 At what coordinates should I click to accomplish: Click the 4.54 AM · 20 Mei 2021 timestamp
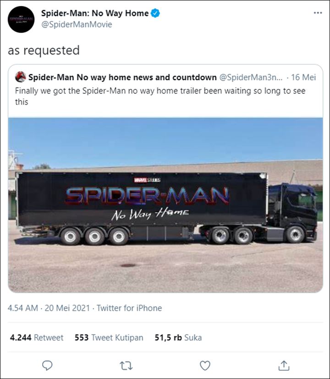(x=49, y=308)
